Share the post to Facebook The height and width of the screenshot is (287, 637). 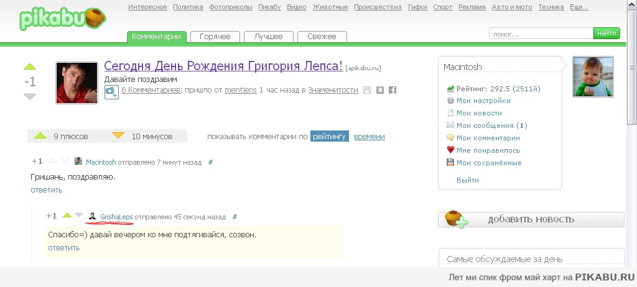pos(393,90)
